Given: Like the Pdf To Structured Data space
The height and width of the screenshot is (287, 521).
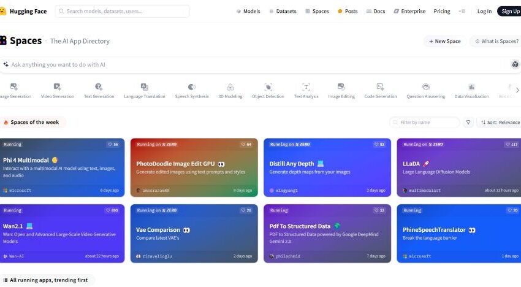Looking at the screenshot, I should (379, 210).
